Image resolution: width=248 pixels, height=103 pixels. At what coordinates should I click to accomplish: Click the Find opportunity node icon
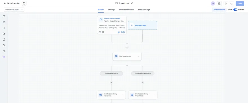click(116, 56)
